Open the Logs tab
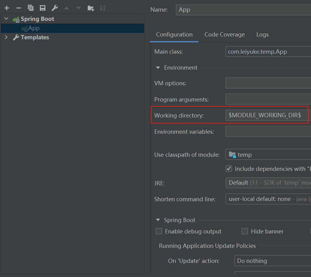 coord(262,35)
